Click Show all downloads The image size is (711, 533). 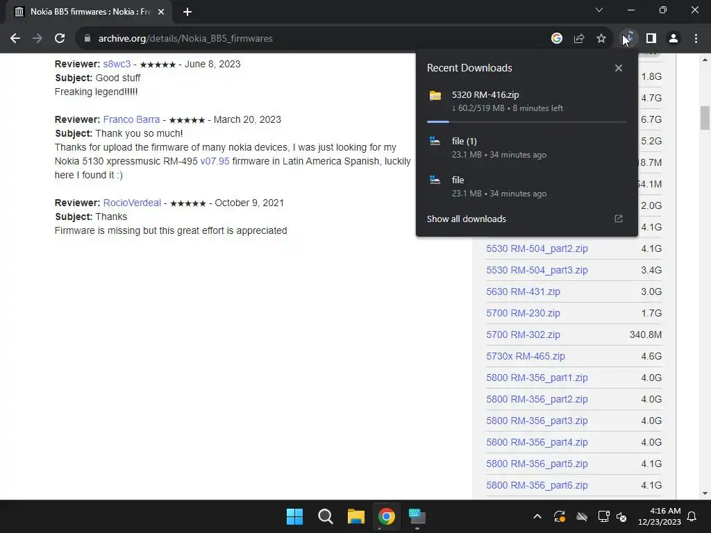pos(466,219)
